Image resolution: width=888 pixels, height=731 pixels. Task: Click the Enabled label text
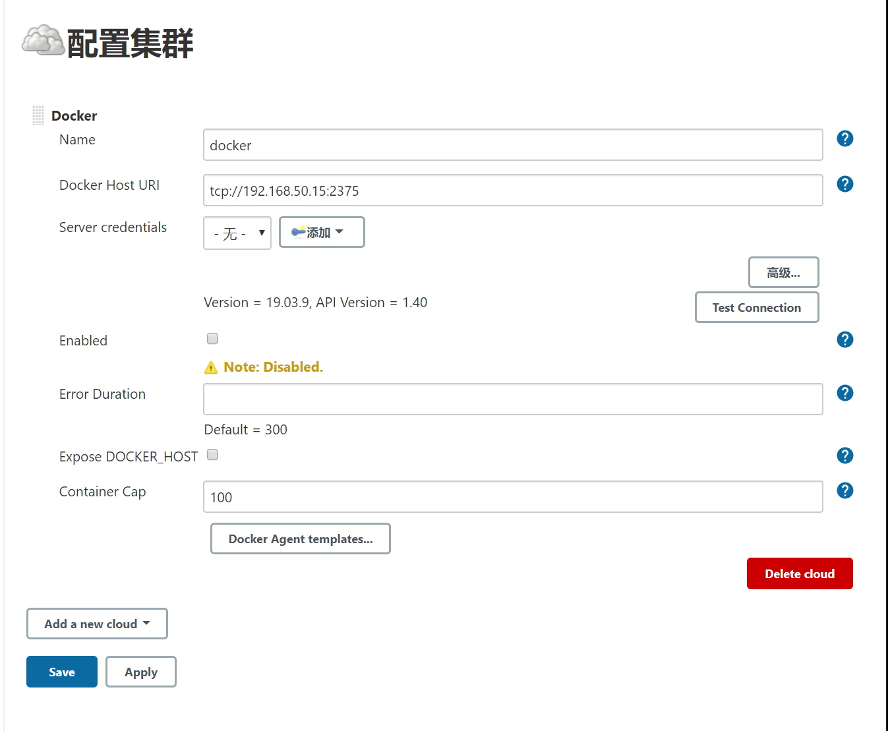pyautogui.click(x=83, y=341)
